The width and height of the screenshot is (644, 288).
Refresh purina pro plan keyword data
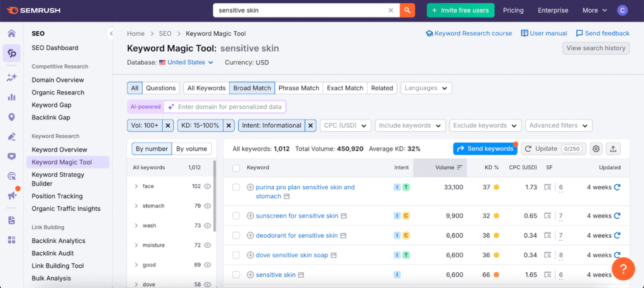click(617, 187)
